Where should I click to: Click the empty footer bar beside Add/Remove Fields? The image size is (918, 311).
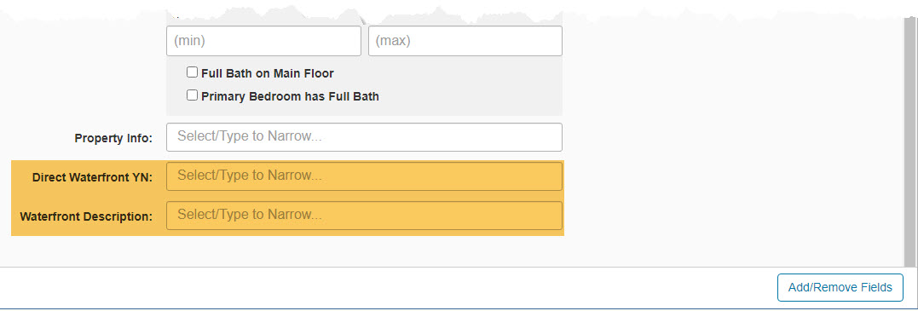(386, 288)
